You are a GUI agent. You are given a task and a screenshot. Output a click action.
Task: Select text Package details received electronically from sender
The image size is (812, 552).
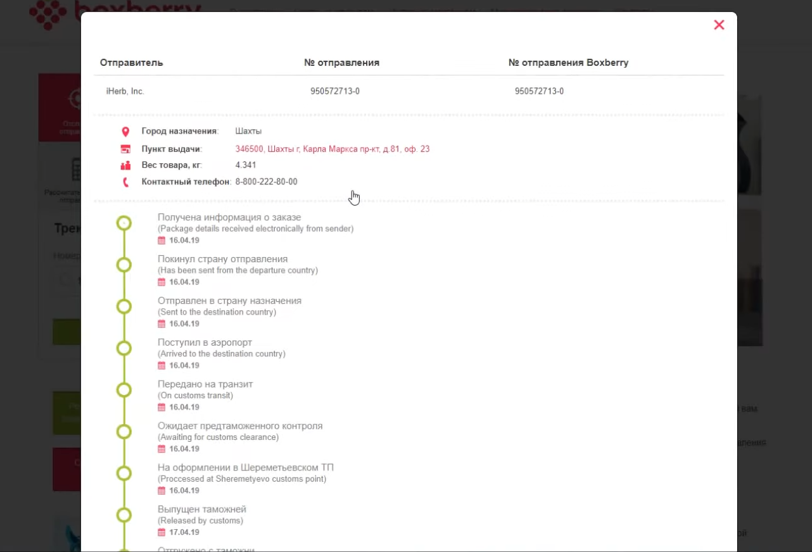[256, 229]
